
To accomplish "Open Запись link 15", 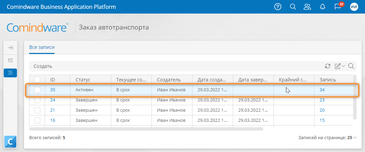I will pyautogui.click(x=322, y=120).
